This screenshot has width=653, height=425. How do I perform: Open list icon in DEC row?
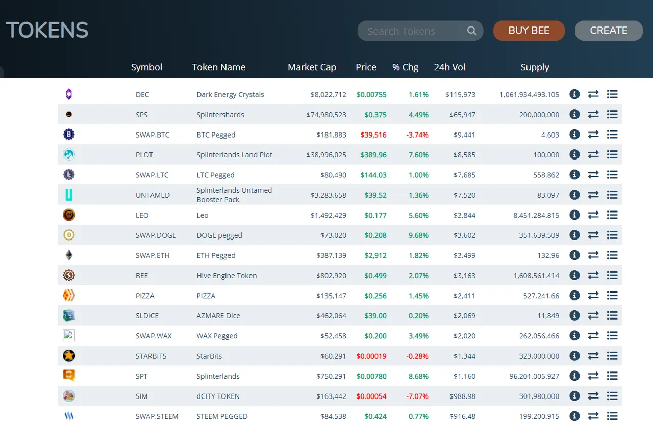coord(612,94)
